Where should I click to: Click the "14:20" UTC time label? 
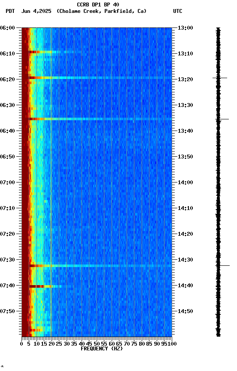coord(185,234)
